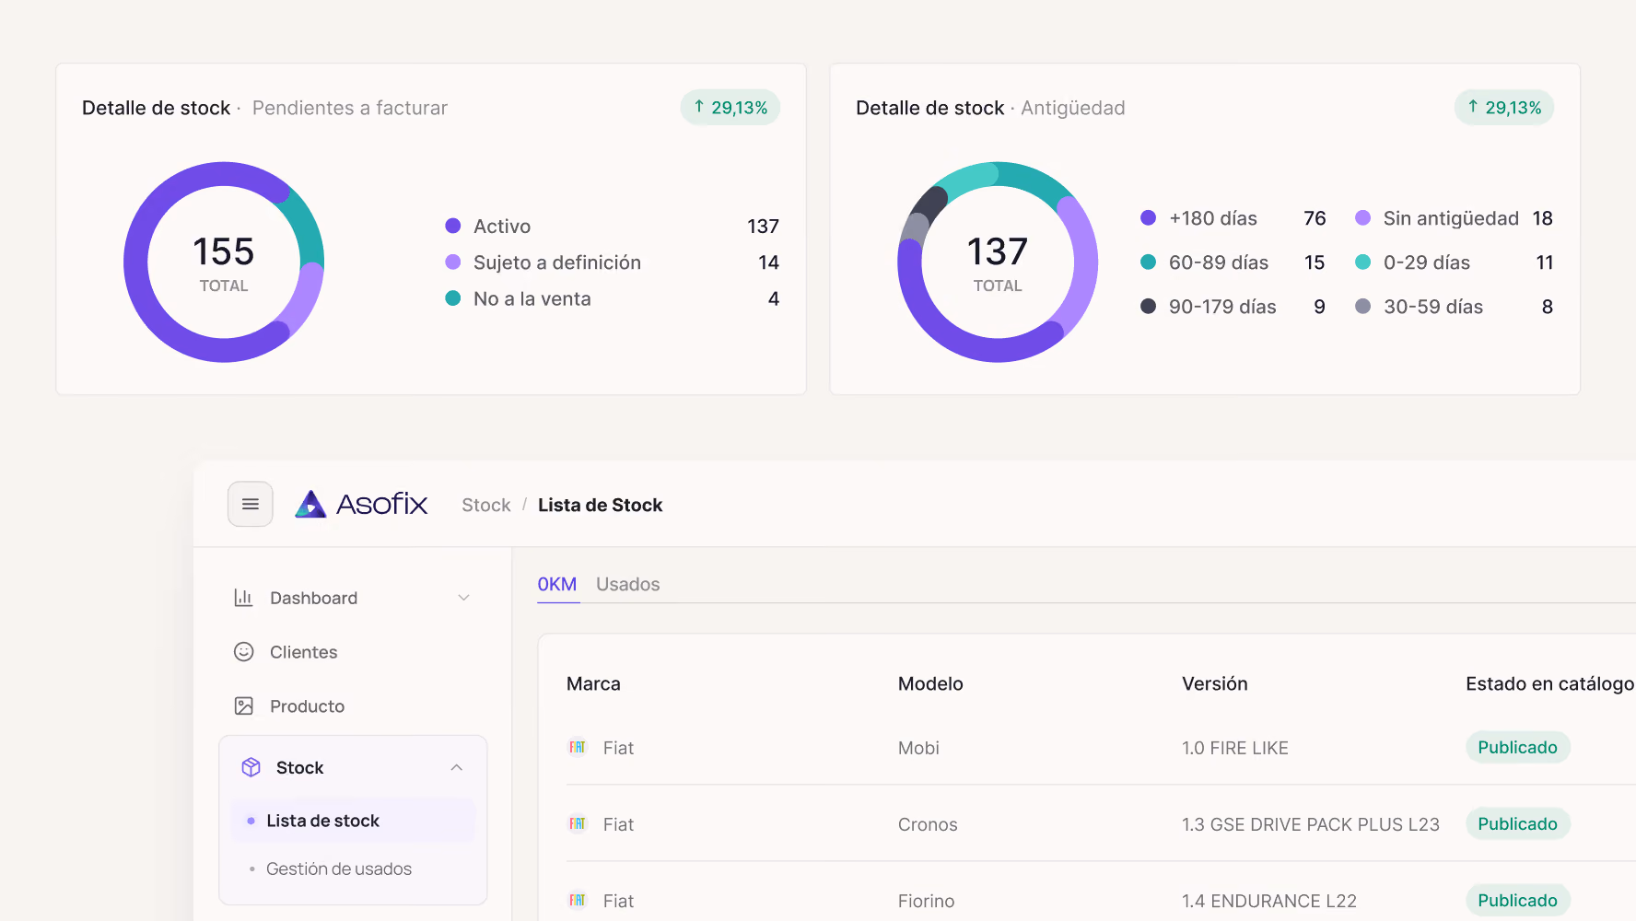Switch to the Usados tab
The image size is (1636, 921).
point(627,584)
